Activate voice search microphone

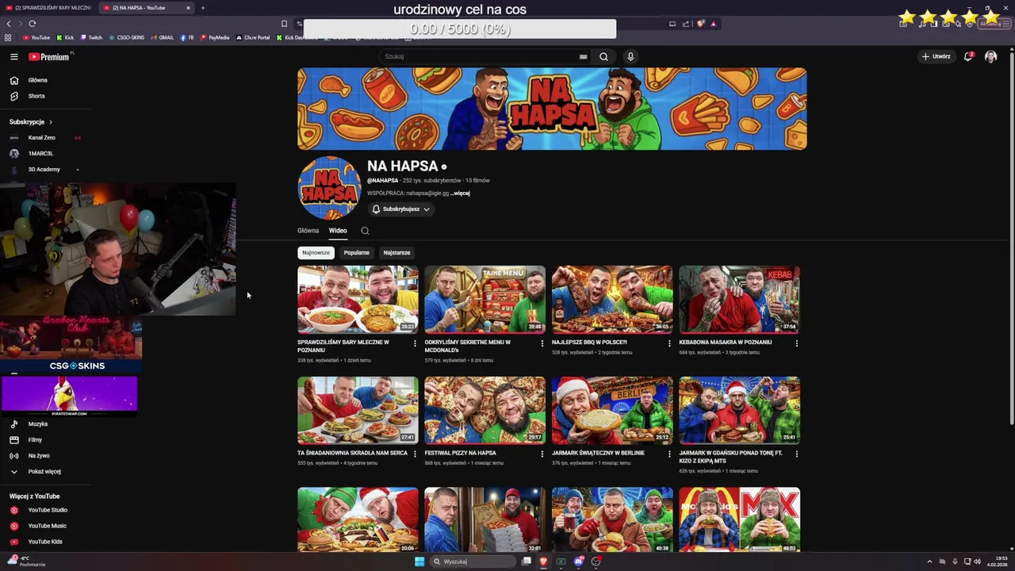pyautogui.click(x=630, y=56)
